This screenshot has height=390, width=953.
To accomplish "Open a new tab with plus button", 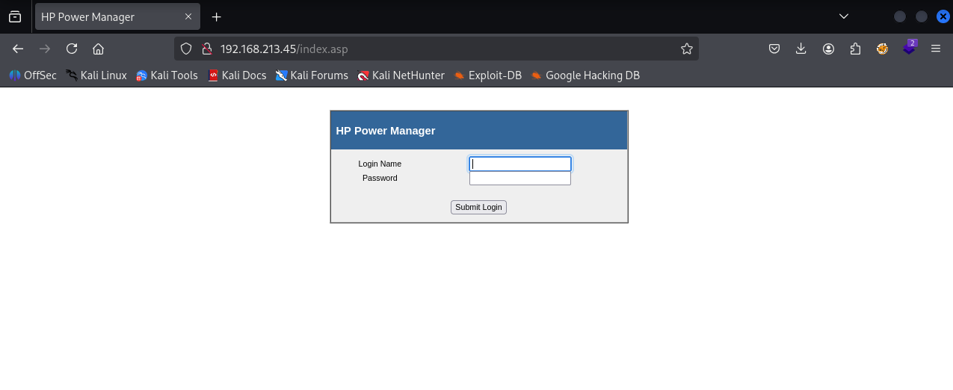I will 217,16.
